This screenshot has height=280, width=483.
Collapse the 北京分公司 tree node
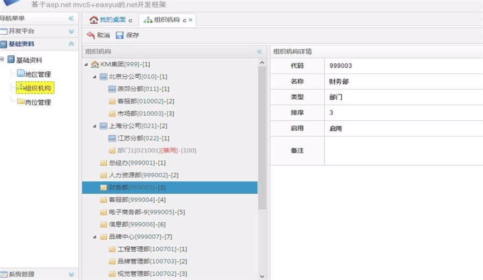tap(94, 77)
